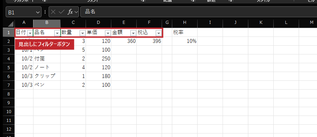This screenshot has height=137, width=317.
Task: Select the 税率 header cell
Action: point(185,32)
